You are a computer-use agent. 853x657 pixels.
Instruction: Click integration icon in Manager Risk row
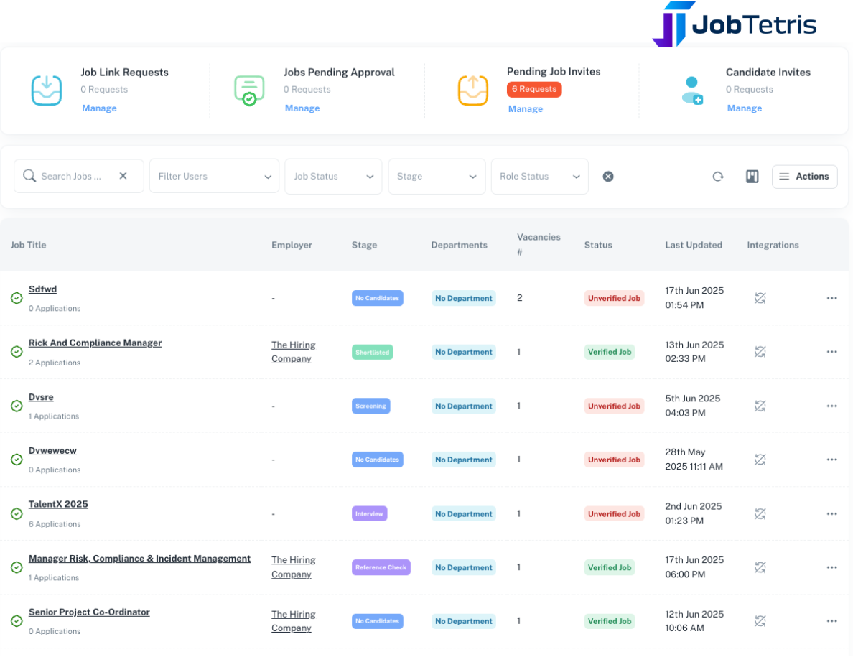pyautogui.click(x=760, y=567)
